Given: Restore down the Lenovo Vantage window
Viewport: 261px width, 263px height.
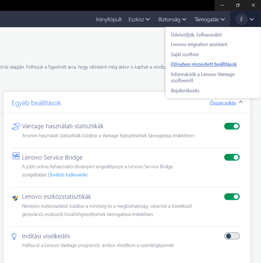Looking at the screenshot, I should coord(237,5).
